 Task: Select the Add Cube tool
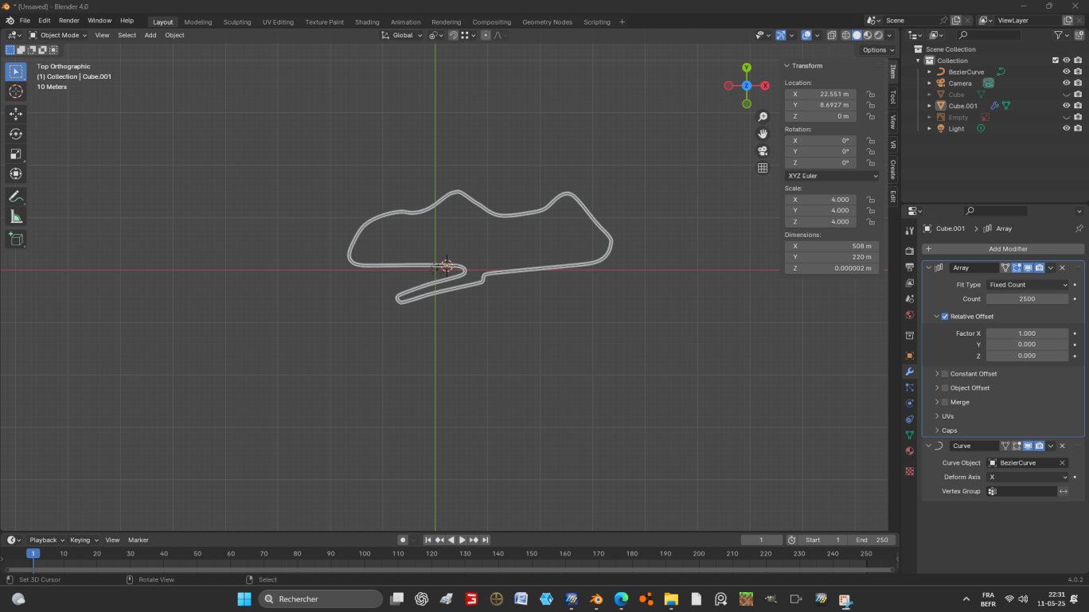click(16, 239)
